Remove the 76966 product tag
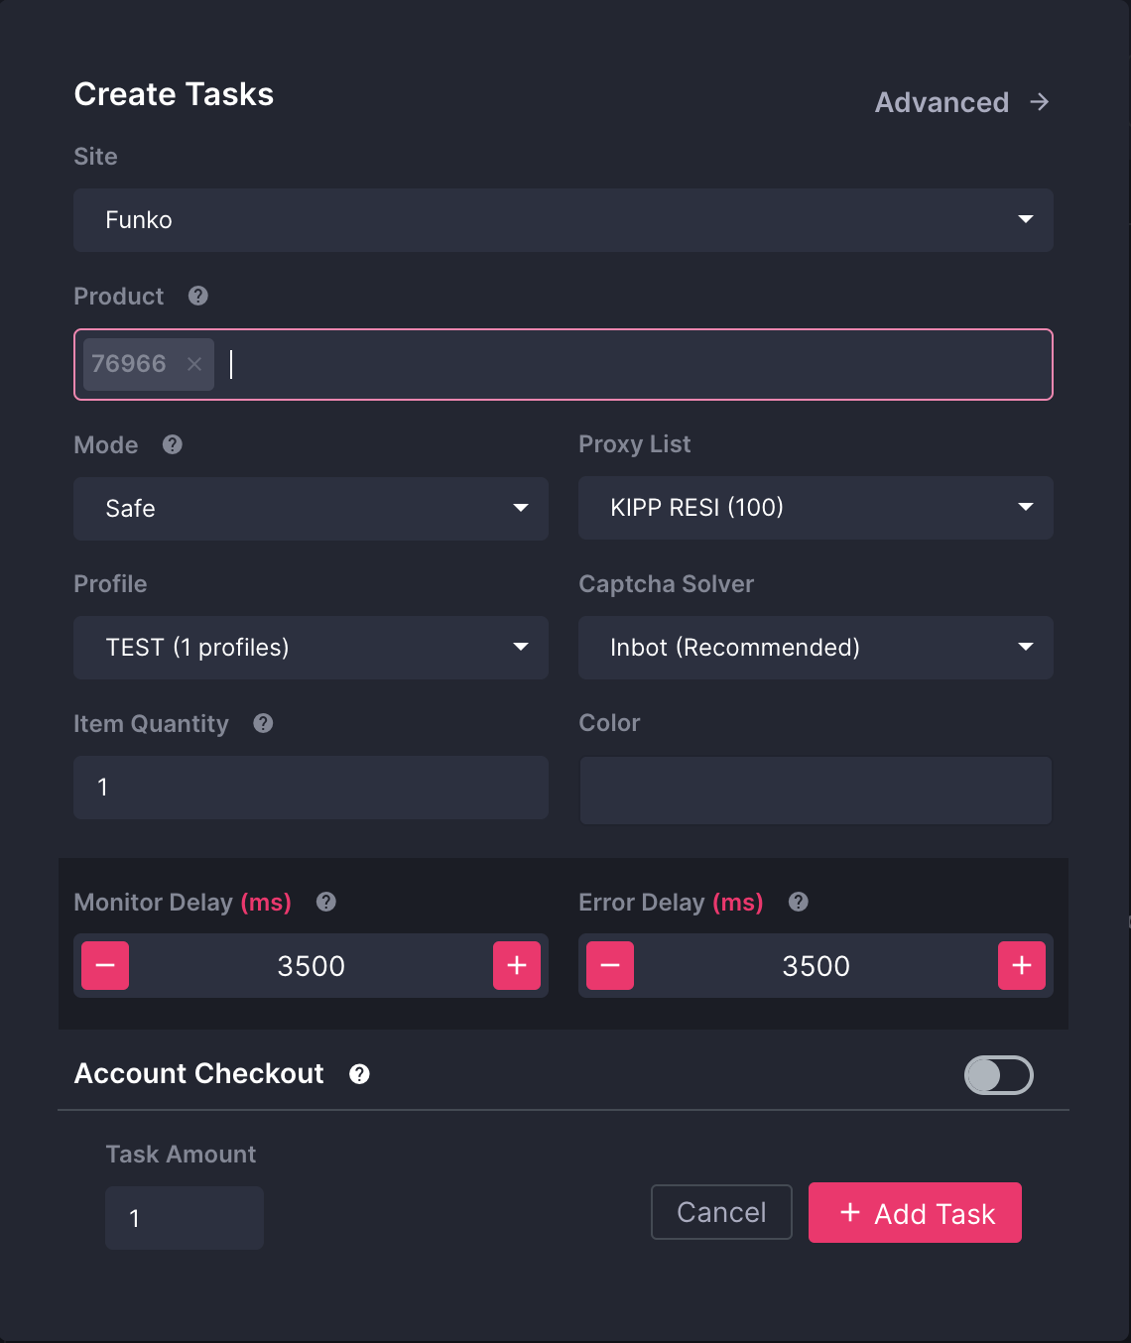This screenshot has width=1131, height=1343. point(194,364)
